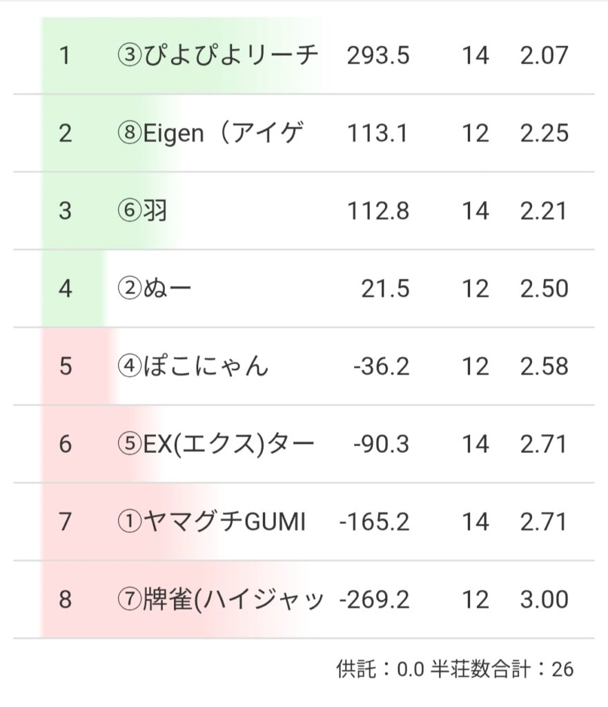Select the ①ヤマグチGUMI team name
This screenshot has height=707, width=608.
pyautogui.click(x=212, y=521)
